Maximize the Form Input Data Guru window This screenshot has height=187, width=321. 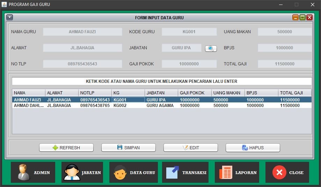coord(302,17)
